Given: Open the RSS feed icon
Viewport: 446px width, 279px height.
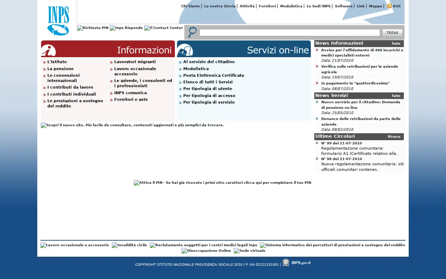Looking at the screenshot, I should click(x=390, y=6).
